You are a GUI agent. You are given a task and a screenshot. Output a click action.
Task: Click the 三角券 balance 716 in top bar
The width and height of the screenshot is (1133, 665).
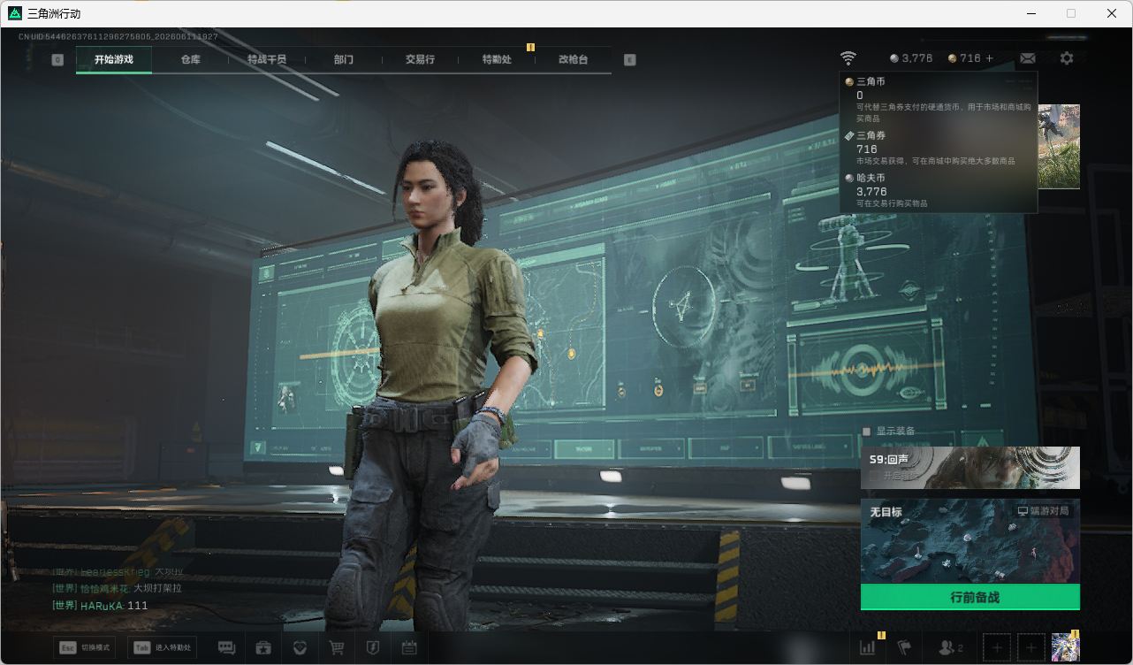(x=964, y=58)
